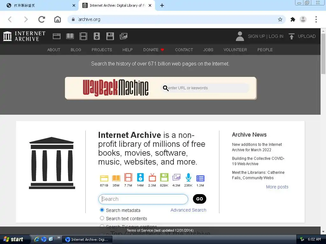The image size is (326, 244).
Task: Open the browser three-dot menu
Action: tap(316, 19)
